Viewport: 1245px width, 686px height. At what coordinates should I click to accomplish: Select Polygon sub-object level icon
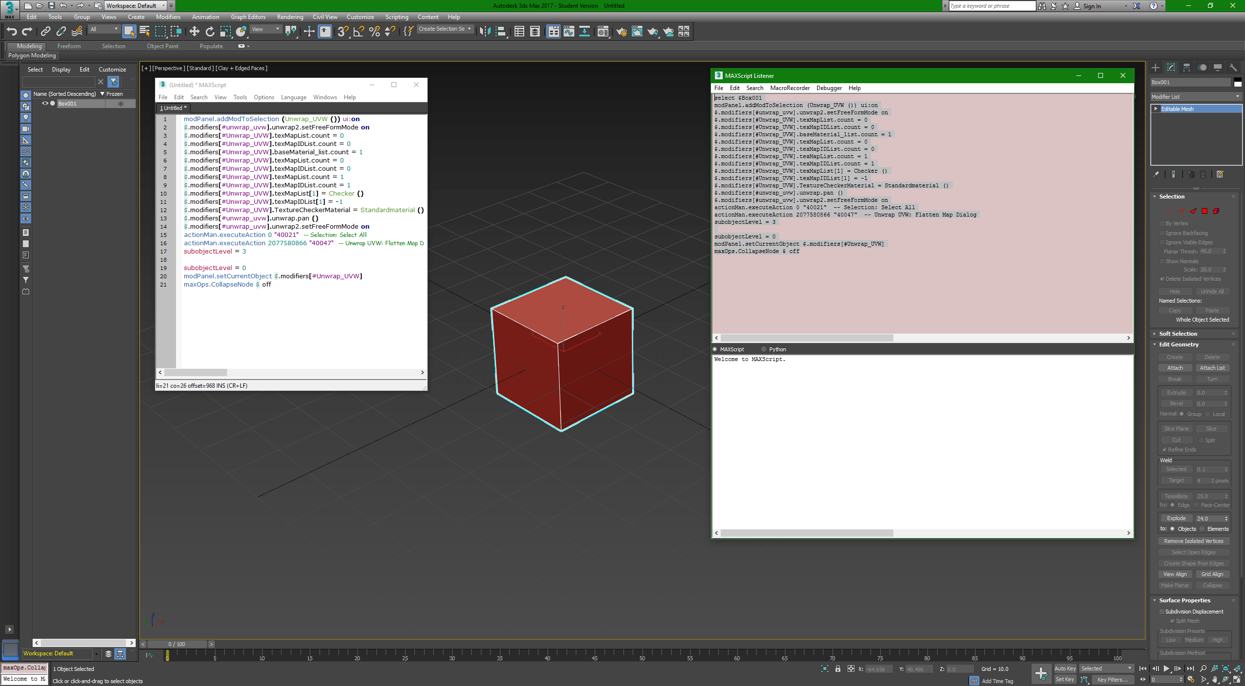coord(1205,211)
